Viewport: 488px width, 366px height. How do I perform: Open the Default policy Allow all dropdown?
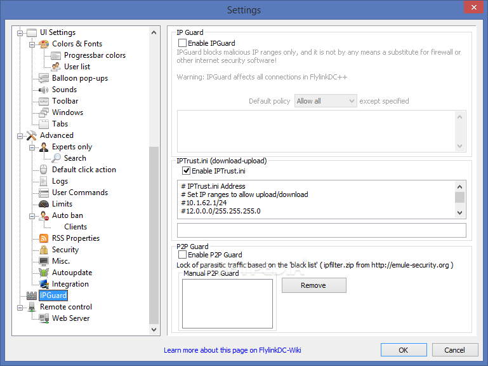pos(326,101)
